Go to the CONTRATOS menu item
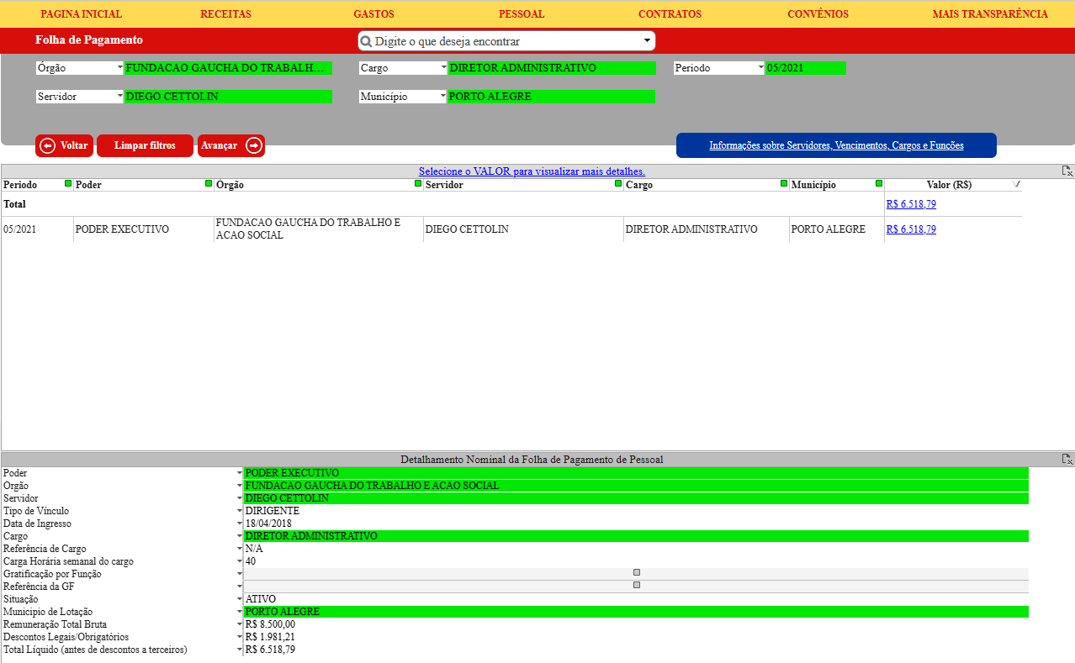 (670, 14)
